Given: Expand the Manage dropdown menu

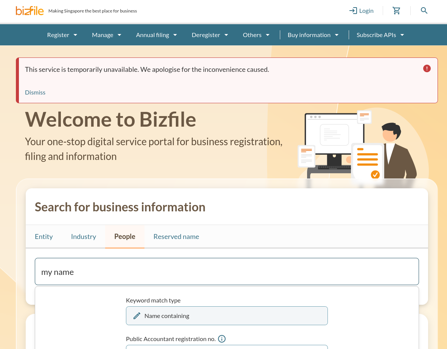Looking at the screenshot, I should [107, 35].
